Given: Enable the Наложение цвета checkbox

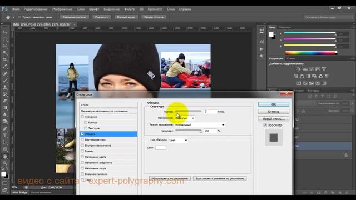Looking at the screenshot, I should pyautogui.click(x=82, y=157).
